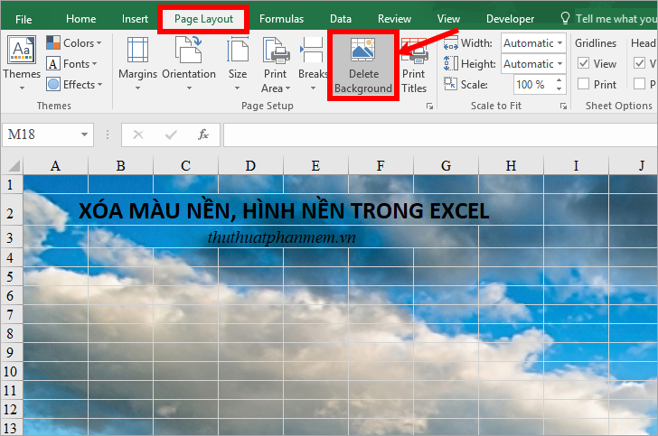Image resolution: width=658 pixels, height=436 pixels.
Task: Toggle Gridlines View checkbox
Action: tap(583, 63)
